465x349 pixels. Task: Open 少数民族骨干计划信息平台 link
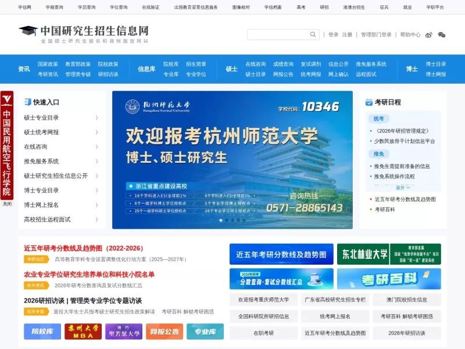click(x=405, y=141)
